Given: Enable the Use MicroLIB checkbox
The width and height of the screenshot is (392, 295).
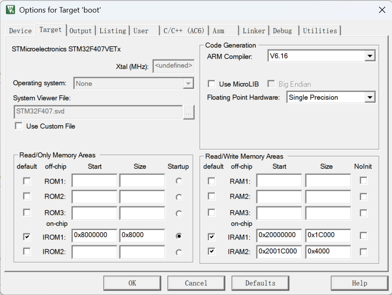Looking at the screenshot, I should click(x=212, y=84).
